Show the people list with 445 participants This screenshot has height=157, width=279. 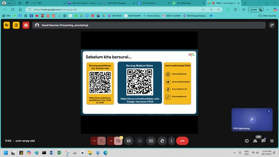[255, 141]
